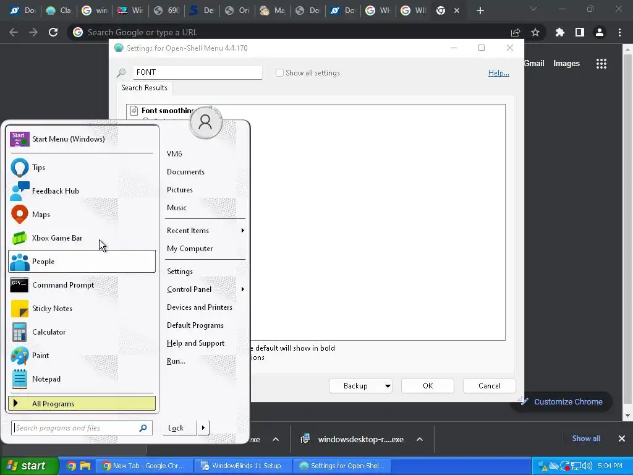
Task: Open Google apps grid
Action: tap(601, 64)
